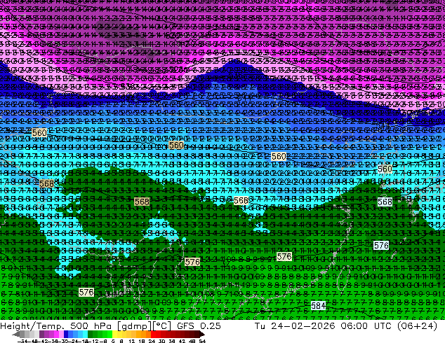
Task: Click the white-background 568 contour label
Action: pyautogui.click(x=385, y=202)
